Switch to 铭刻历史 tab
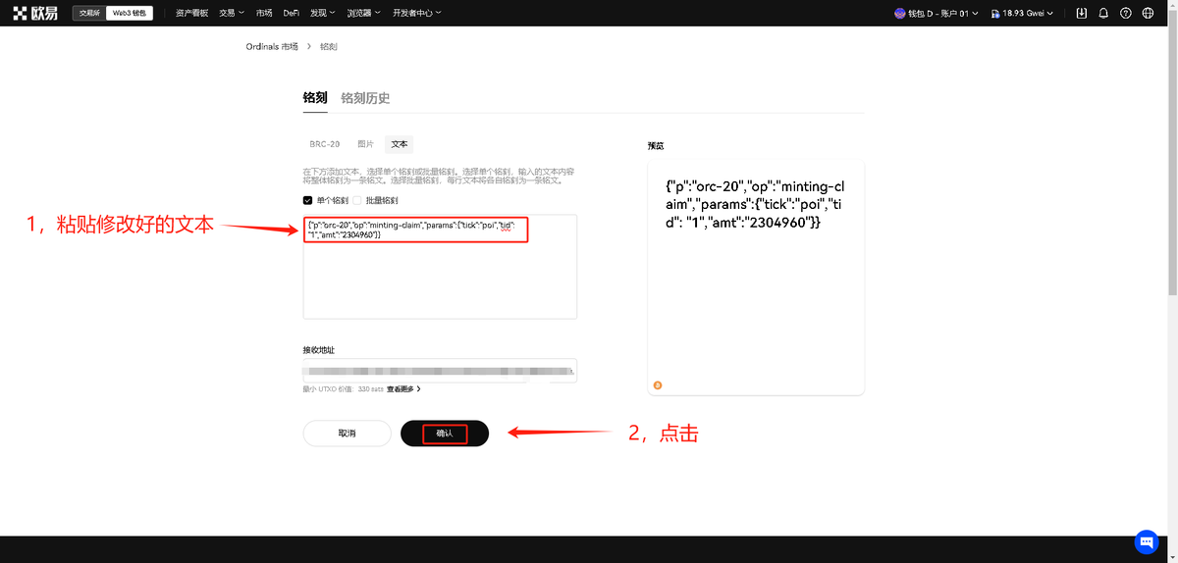The image size is (1178, 563). [365, 98]
